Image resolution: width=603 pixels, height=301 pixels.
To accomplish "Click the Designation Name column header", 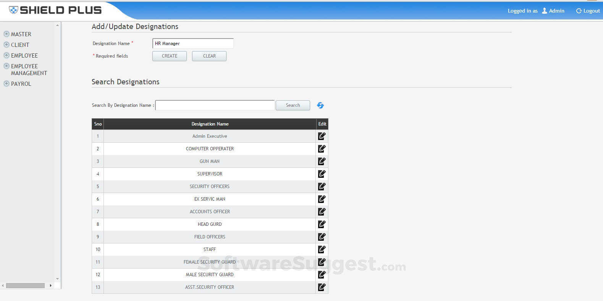I will coord(210,124).
